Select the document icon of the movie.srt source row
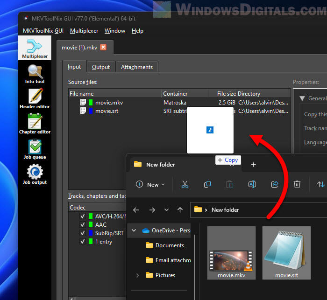This screenshot has width=327, height=300. coord(83,111)
